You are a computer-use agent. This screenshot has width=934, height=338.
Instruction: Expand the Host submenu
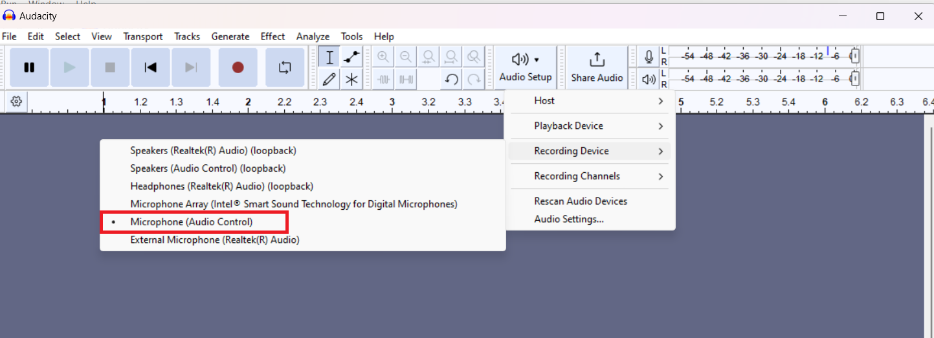(x=589, y=101)
